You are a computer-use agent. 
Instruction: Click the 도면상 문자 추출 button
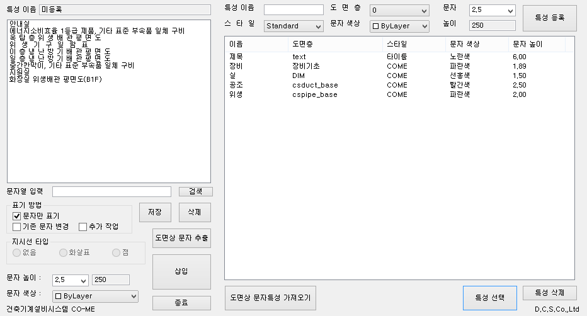(181, 238)
